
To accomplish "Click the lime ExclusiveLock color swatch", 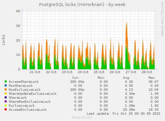I will point(6,105).
